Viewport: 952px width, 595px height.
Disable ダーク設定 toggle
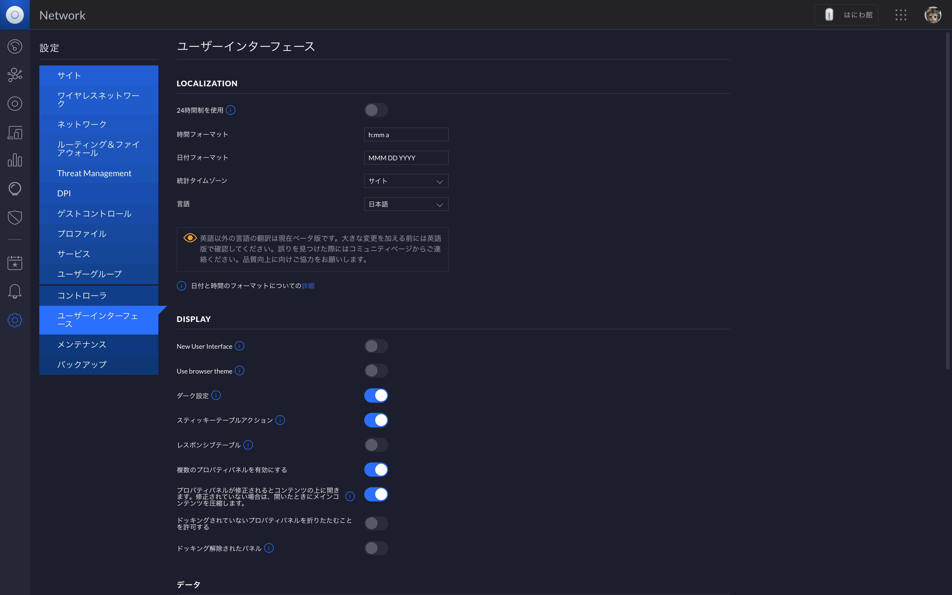pyautogui.click(x=376, y=395)
